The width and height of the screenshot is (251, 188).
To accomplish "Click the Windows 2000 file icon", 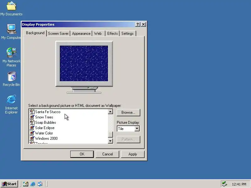I will (x=32, y=138).
